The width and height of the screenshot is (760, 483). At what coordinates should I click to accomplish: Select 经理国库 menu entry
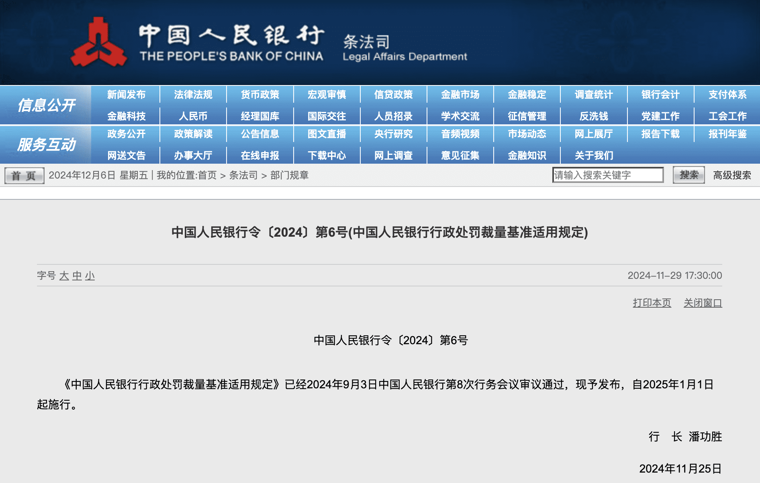tap(260, 116)
